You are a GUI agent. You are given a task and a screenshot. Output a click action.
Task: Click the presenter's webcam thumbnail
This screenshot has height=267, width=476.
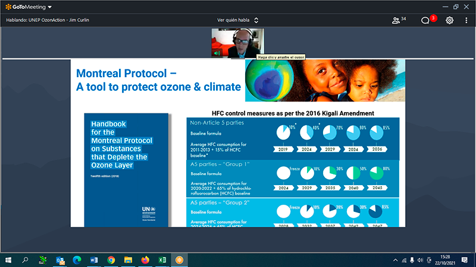point(238,44)
